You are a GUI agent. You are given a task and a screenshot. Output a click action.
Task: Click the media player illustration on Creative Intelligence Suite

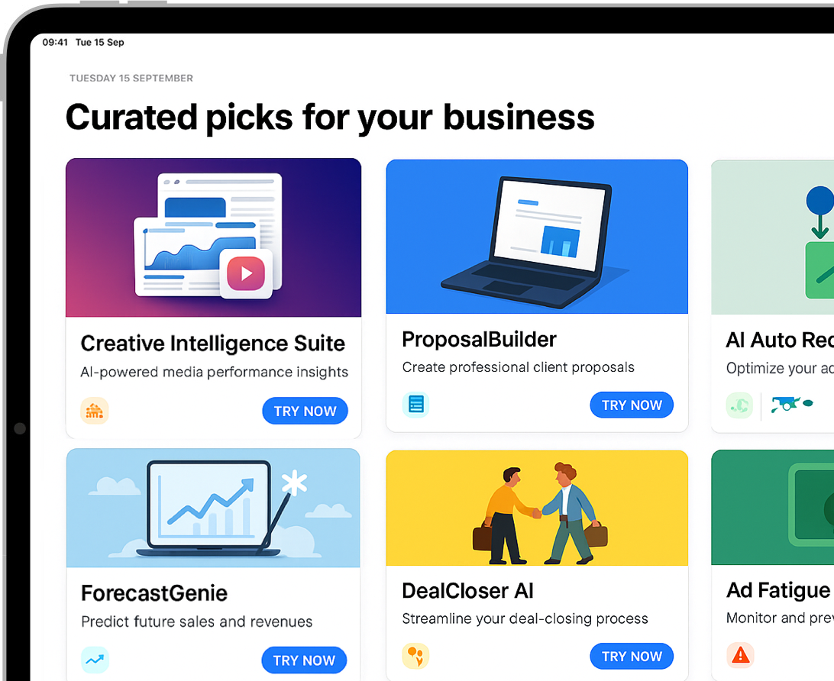(213, 237)
